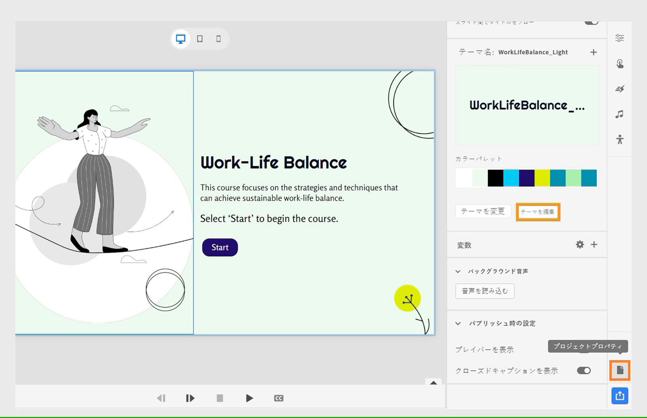
Task: Switch to mobile phone preview device
Action: point(219,39)
